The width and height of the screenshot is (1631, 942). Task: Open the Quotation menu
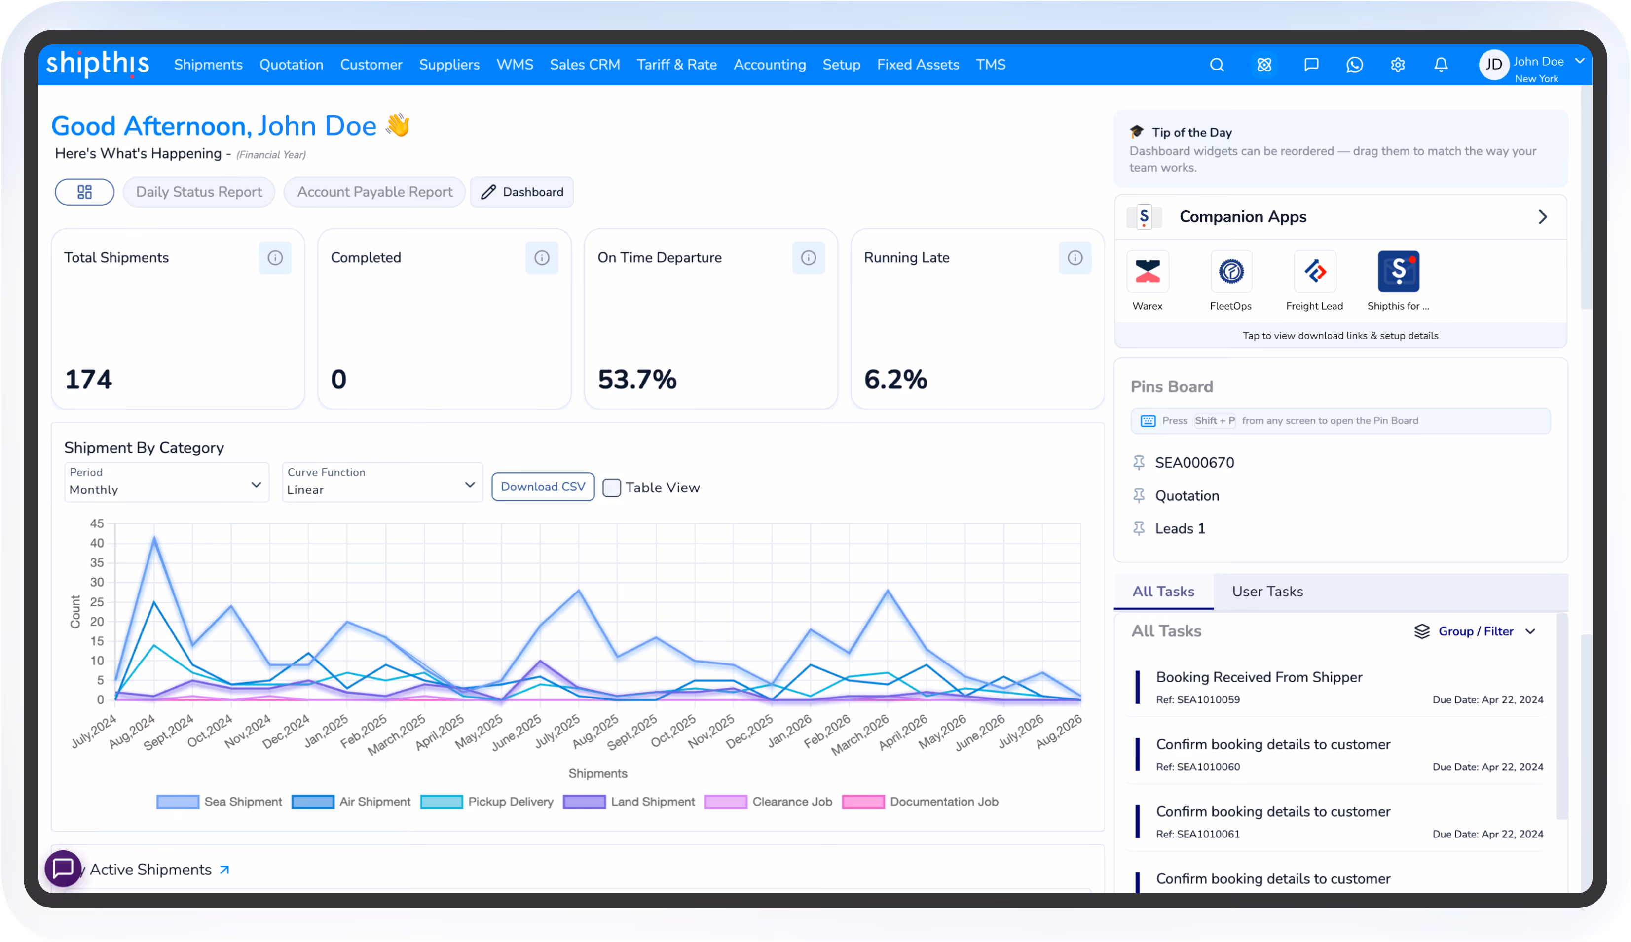(x=291, y=65)
